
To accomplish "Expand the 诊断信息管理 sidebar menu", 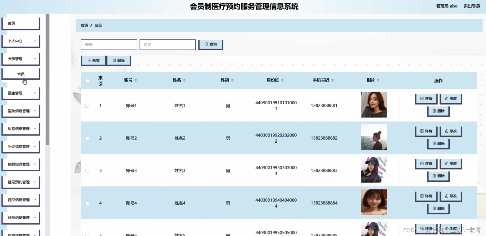I will click(x=21, y=218).
